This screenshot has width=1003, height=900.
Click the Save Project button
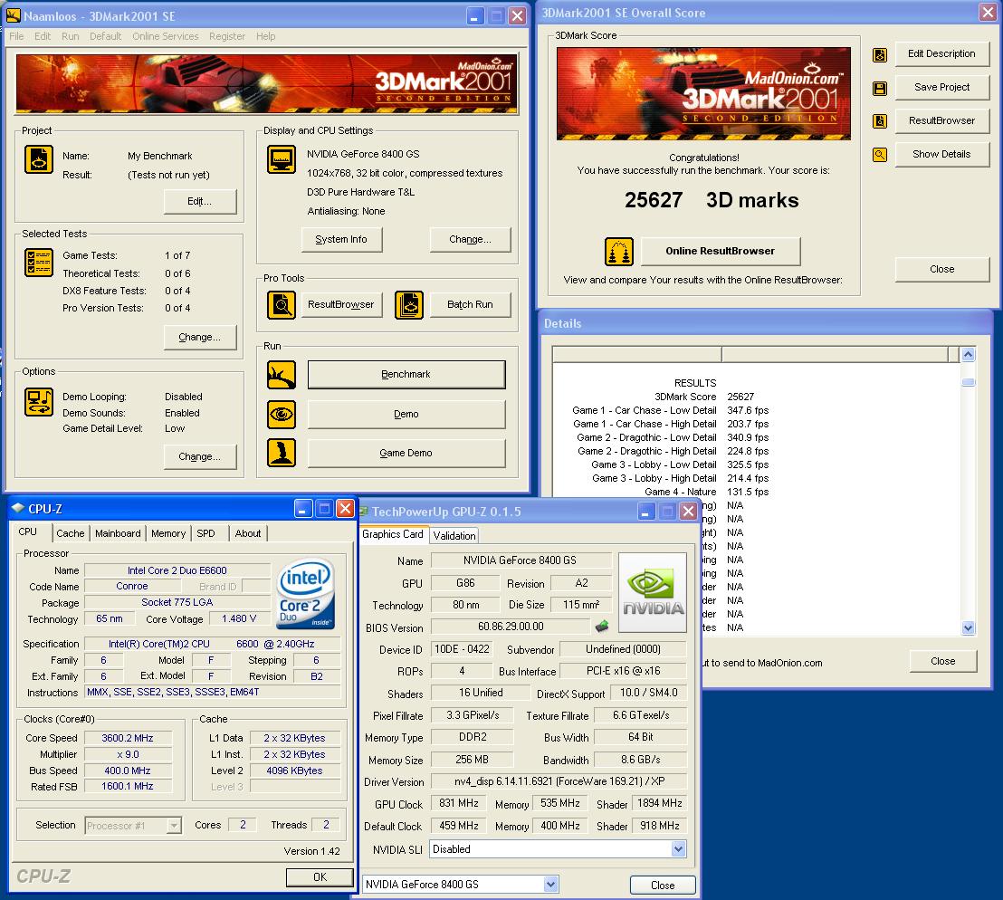(941, 88)
